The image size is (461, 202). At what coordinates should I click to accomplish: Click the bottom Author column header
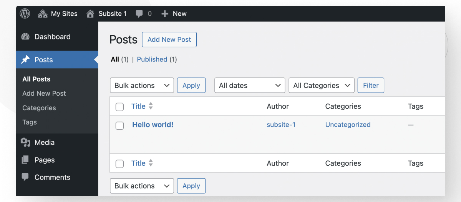tap(278, 163)
